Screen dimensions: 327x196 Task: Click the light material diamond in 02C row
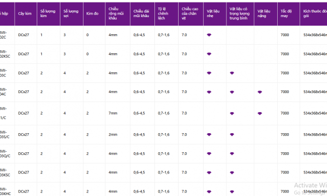[x=209, y=35]
